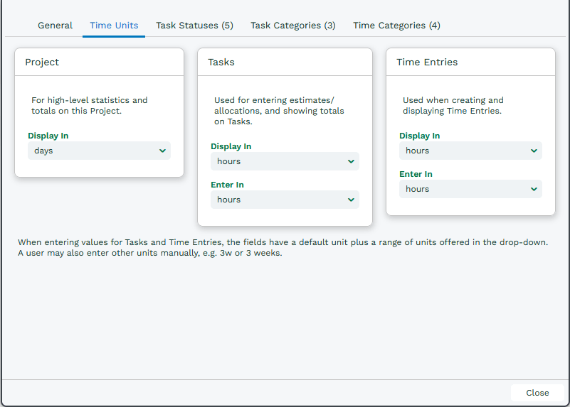Open Time Entries Display In dropdown

tap(470, 151)
